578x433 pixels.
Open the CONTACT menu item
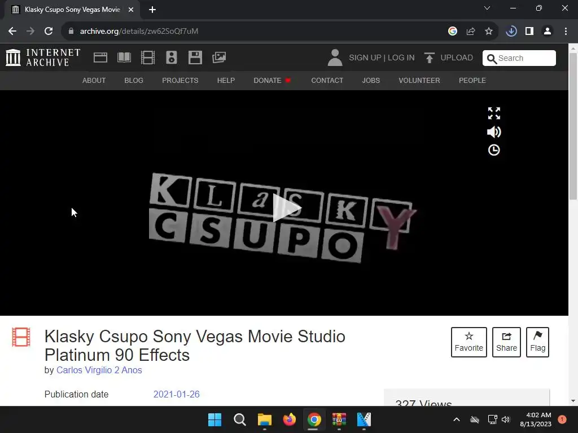click(x=327, y=80)
